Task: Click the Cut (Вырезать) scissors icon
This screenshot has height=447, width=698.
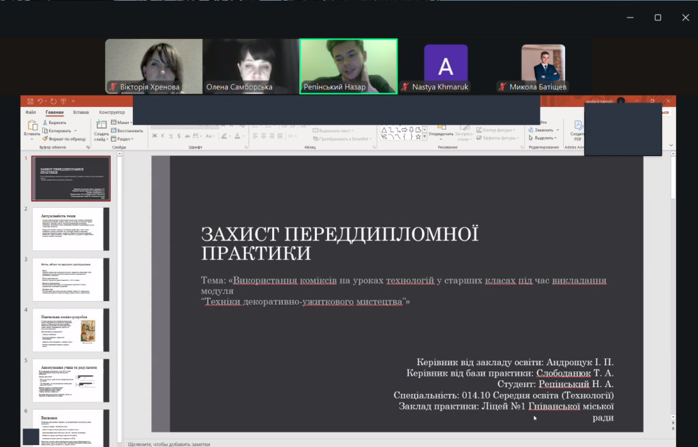Action: point(45,123)
